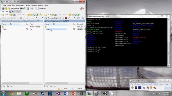The image size is (172, 96).
Task: Click synchronize browsing icon in local toolbar
Action: tap(41, 15)
